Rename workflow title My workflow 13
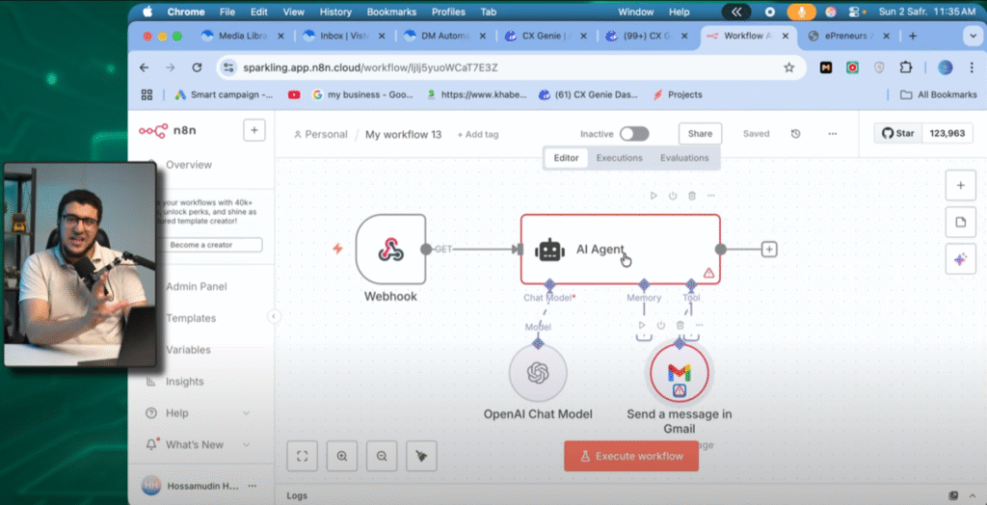Image resolution: width=987 pixels, height=505 pixels. (404, 134)
